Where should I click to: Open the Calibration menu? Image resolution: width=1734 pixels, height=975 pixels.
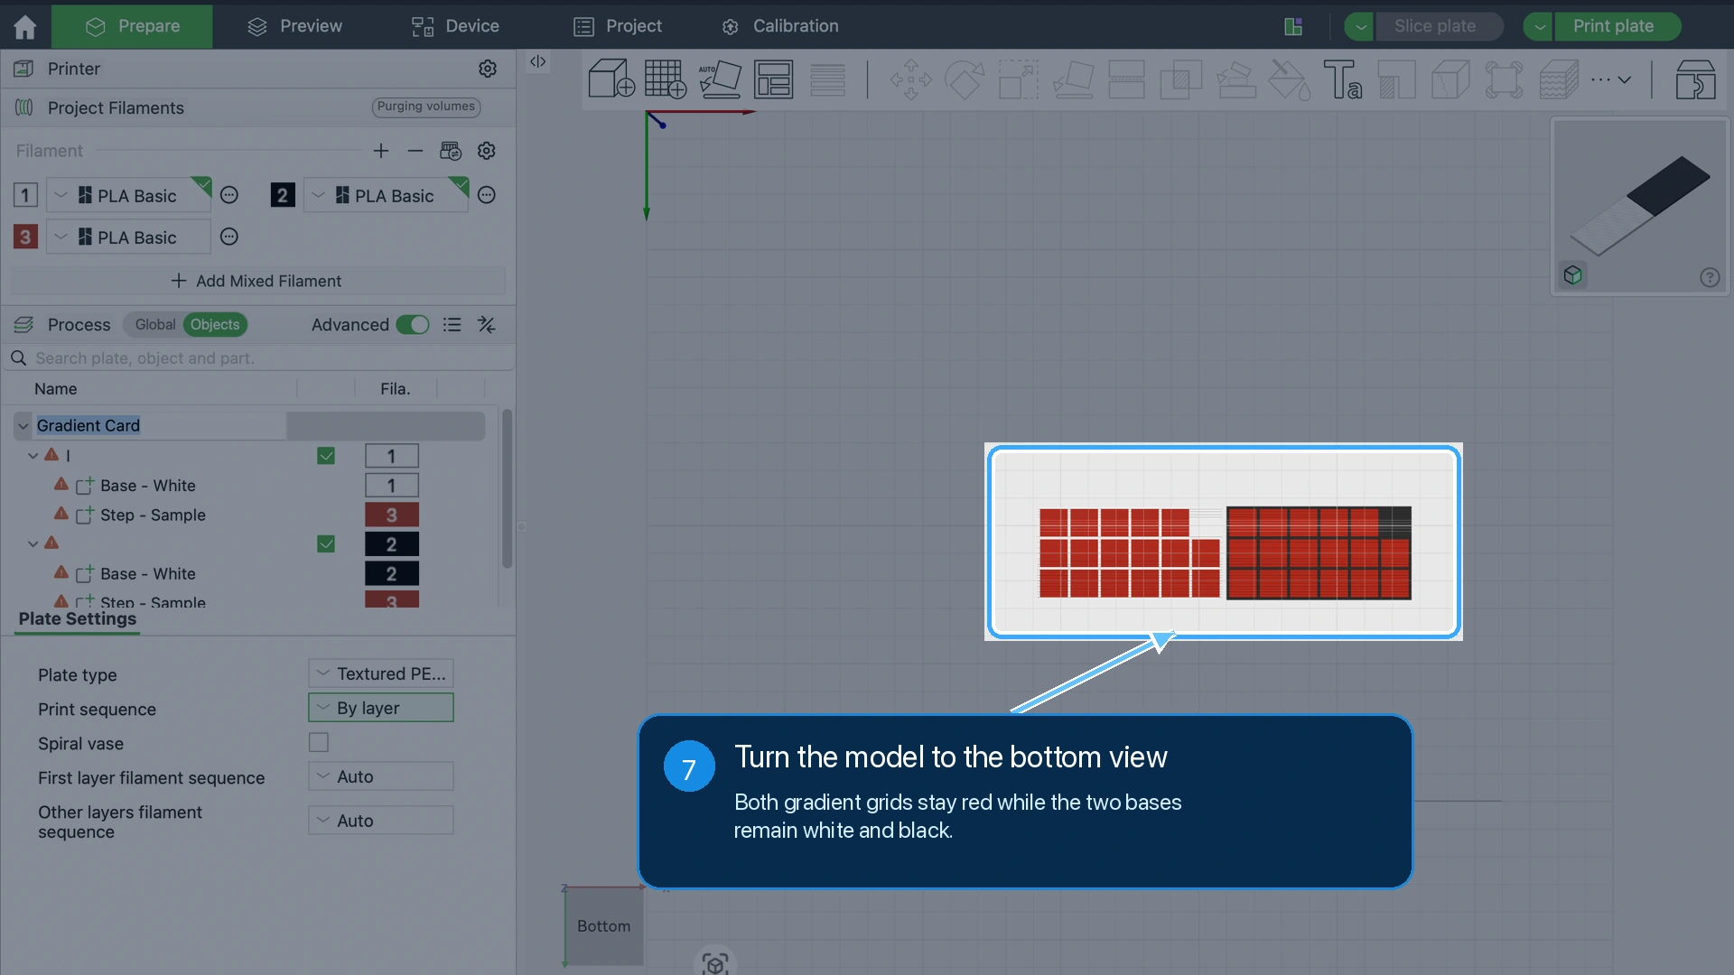click(780, 26)
